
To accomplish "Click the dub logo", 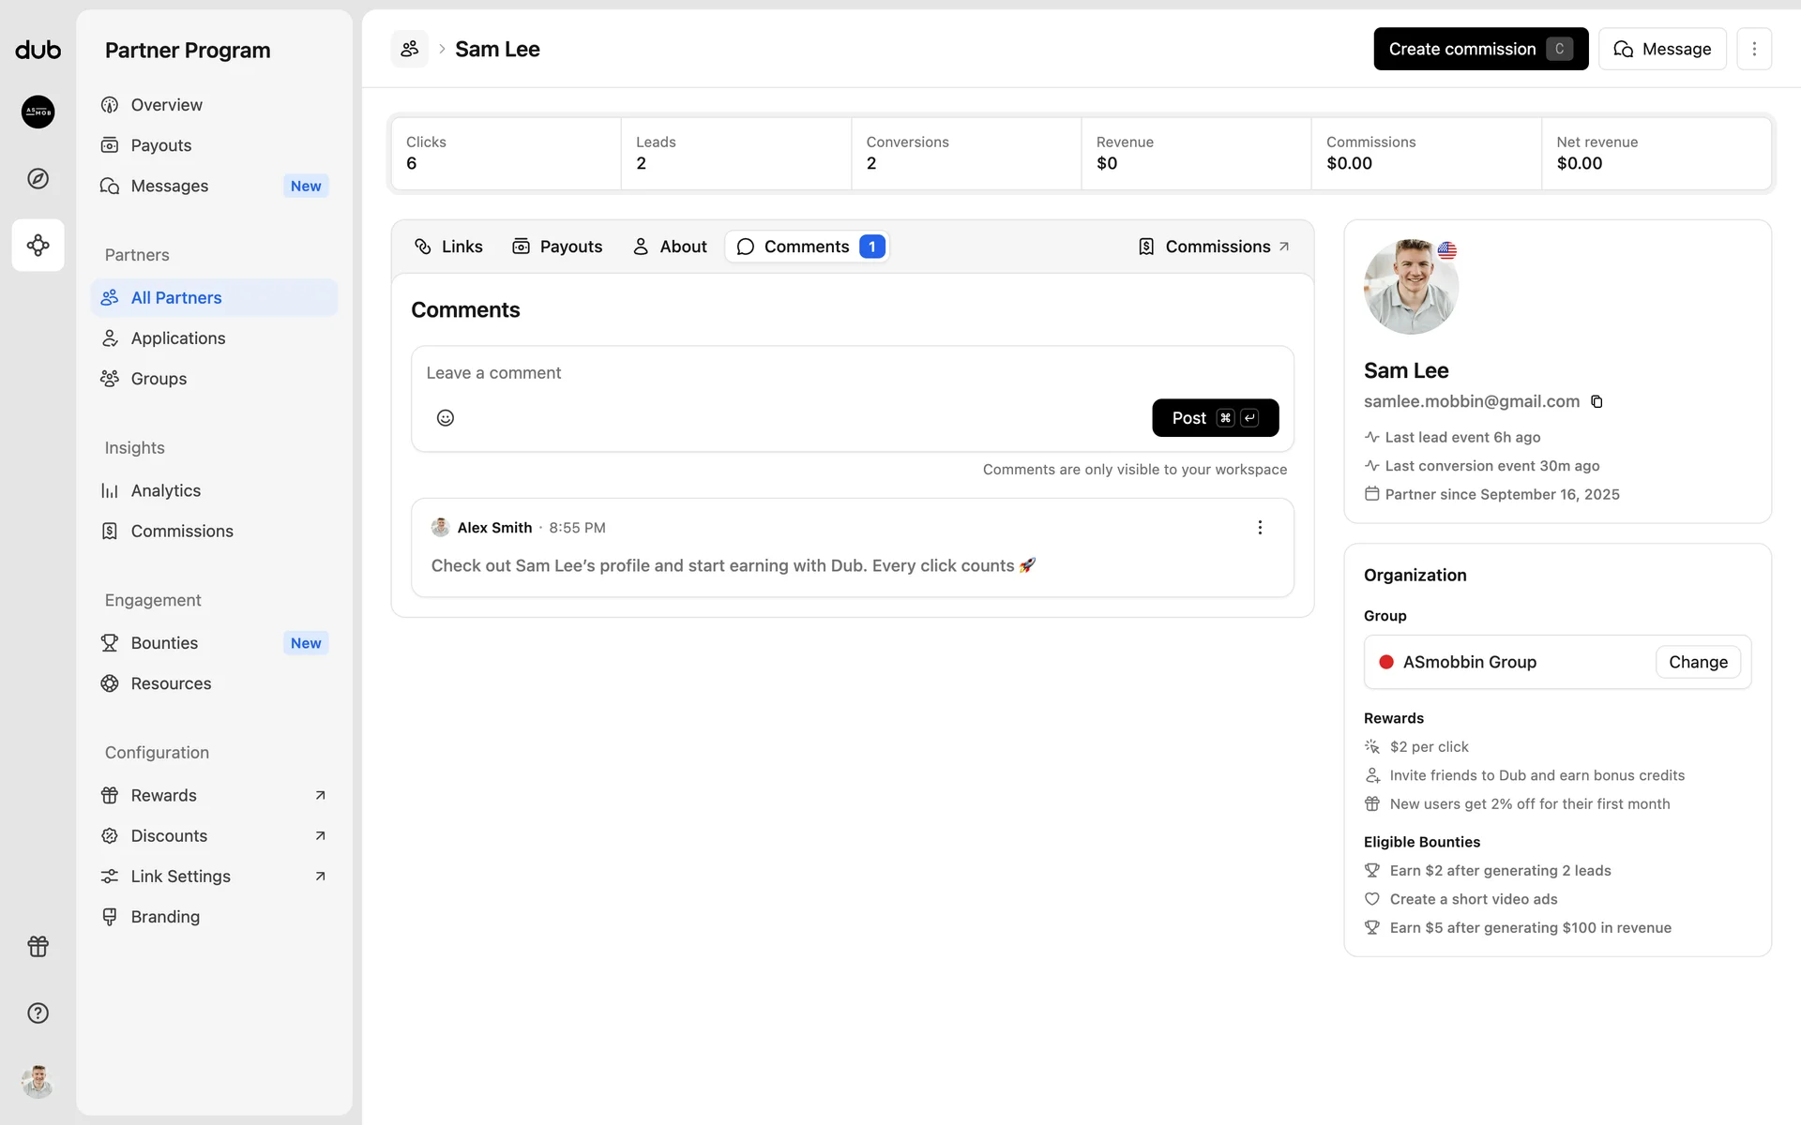I will 38,50.
